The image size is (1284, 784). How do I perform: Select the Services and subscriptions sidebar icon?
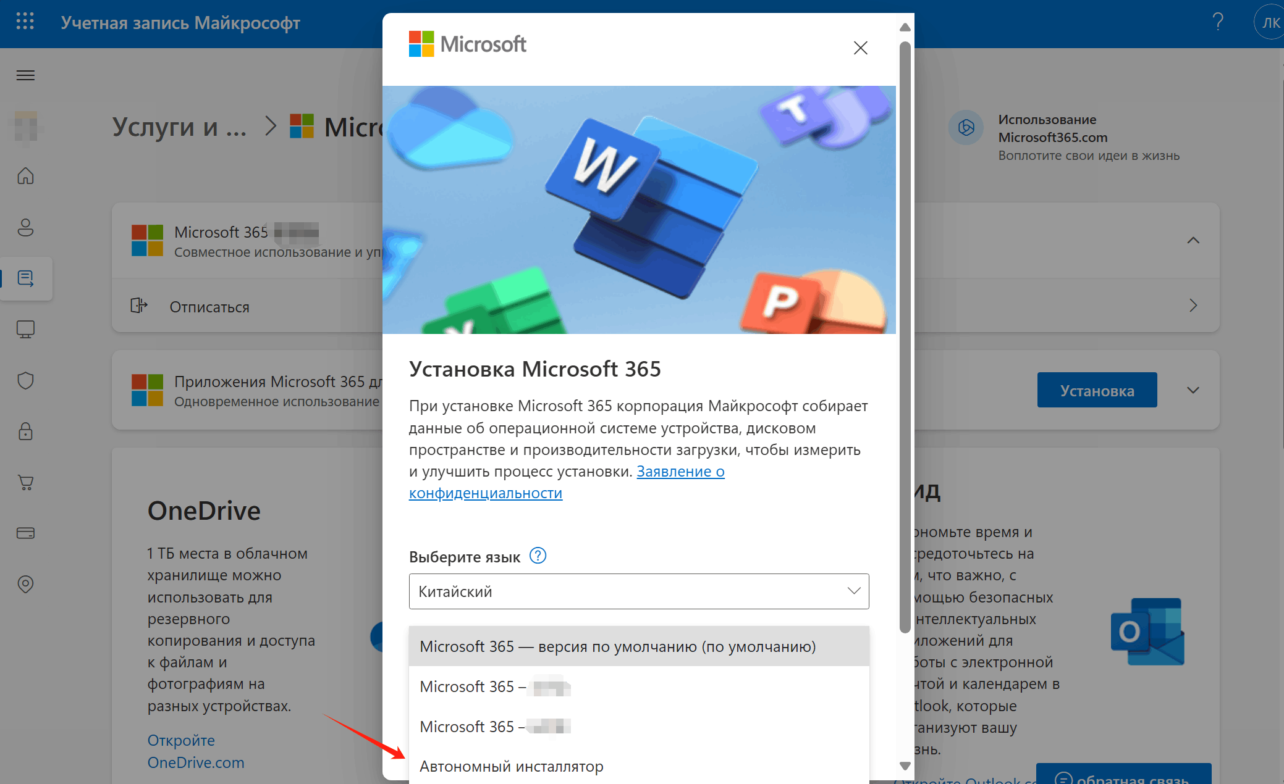click(25, 278)
